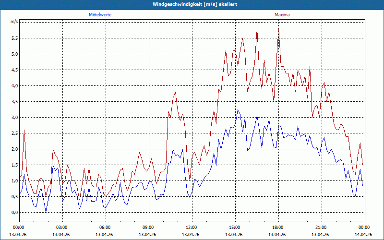384x240 pixels.
Task: Select the 0,5 y-axis value
Action: [15, 197]
